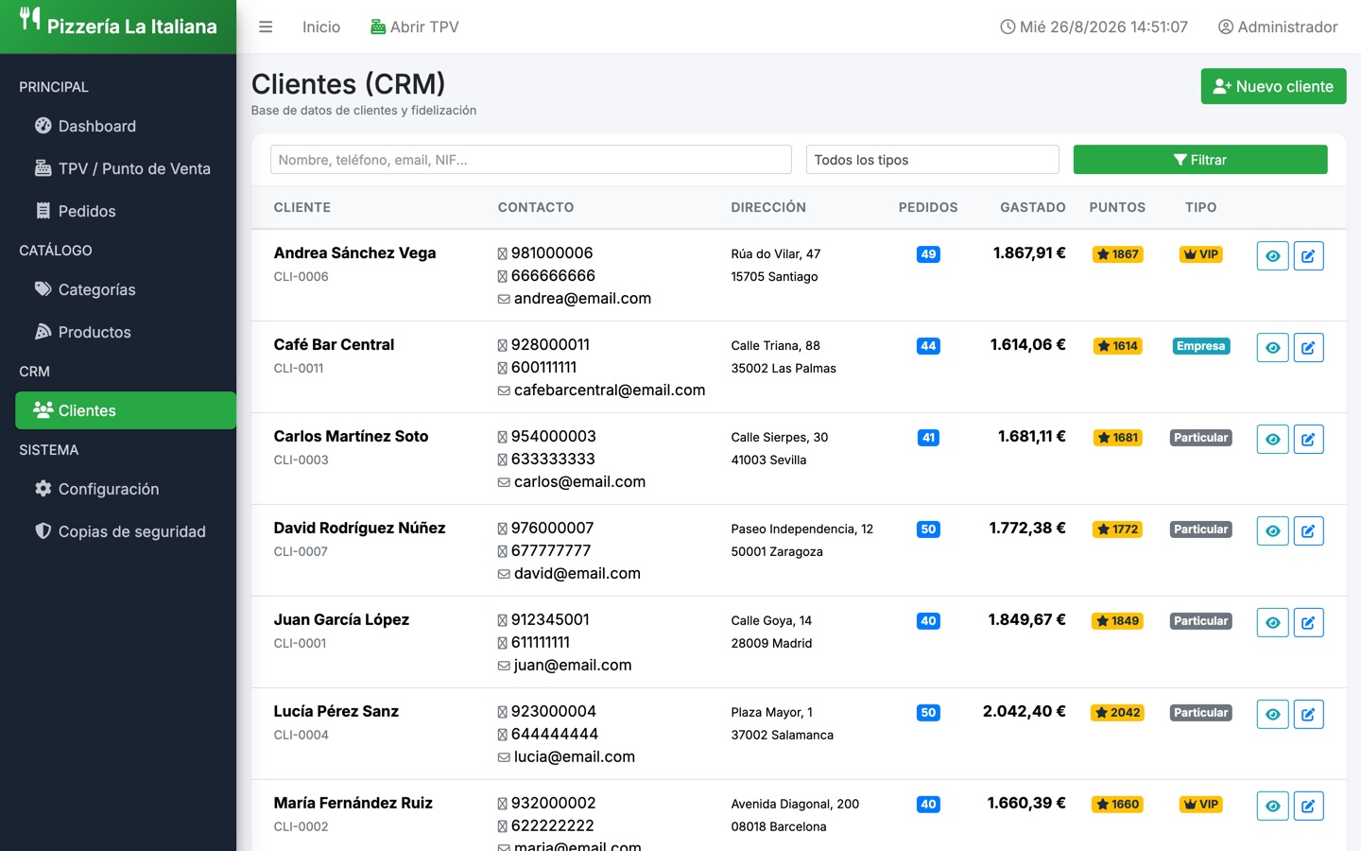Click the Empresa type badge
Image resolution: width=1361 pixels, height=851 pixels.
[x=1201, y=346]
